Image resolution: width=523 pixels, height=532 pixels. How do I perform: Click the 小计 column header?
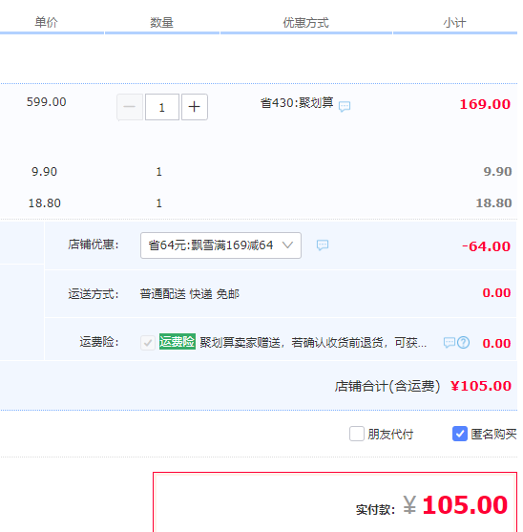coord(454,23)
